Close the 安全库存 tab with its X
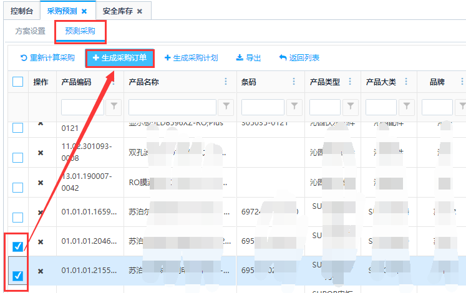The image size is (466, 293). tap(140, 11)
